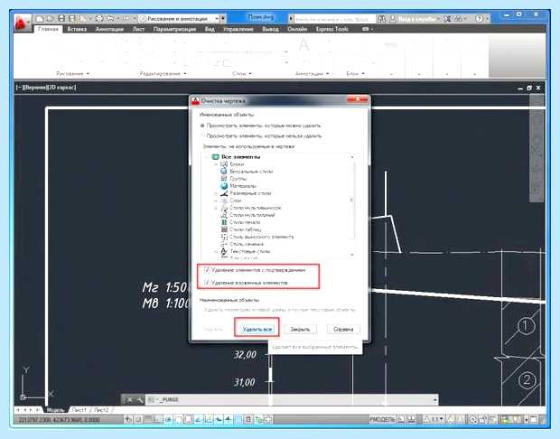Open the red AutoCAD application menu button

(23, 23)
